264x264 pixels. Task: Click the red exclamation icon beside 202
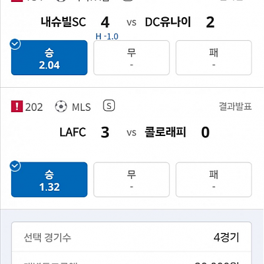[x=17, y=106]
